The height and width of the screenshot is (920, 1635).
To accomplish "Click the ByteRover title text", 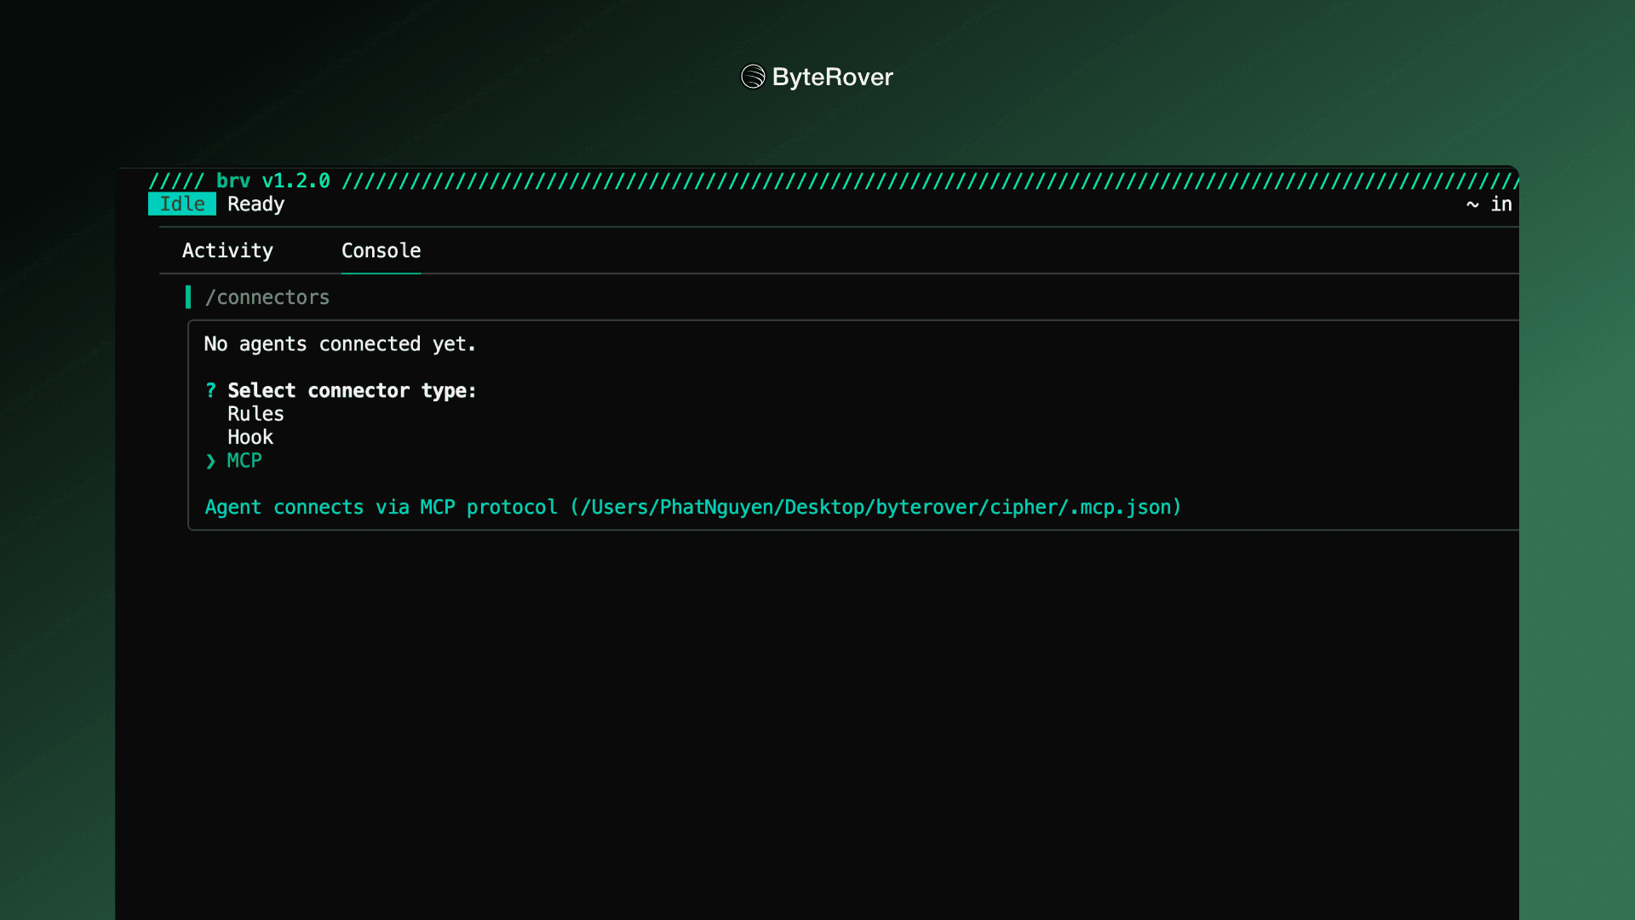I will click(x=832, y=77).
